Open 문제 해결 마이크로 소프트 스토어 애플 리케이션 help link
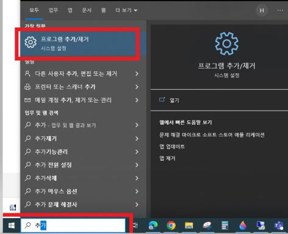288x234 pixels. 212,134
